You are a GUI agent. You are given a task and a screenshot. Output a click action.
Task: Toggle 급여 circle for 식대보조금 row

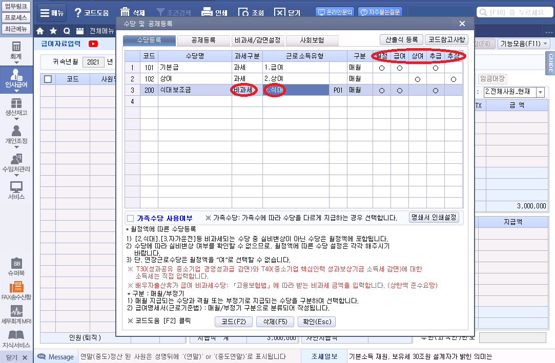(x=400, y=91)
